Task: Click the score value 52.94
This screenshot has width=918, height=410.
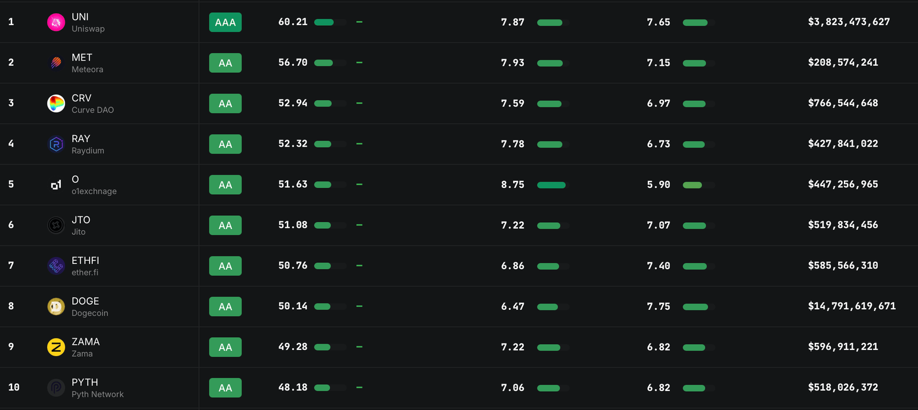Action: click(x=293, y=103)
